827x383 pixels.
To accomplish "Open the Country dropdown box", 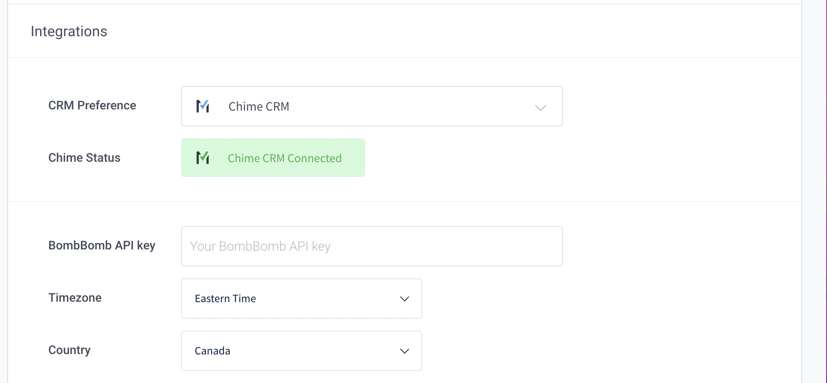I will [x=302, y=351].
